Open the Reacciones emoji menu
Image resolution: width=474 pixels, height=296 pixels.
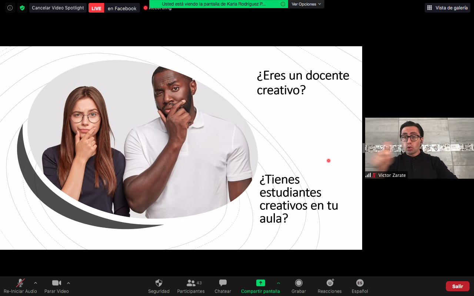click(330, 283)
